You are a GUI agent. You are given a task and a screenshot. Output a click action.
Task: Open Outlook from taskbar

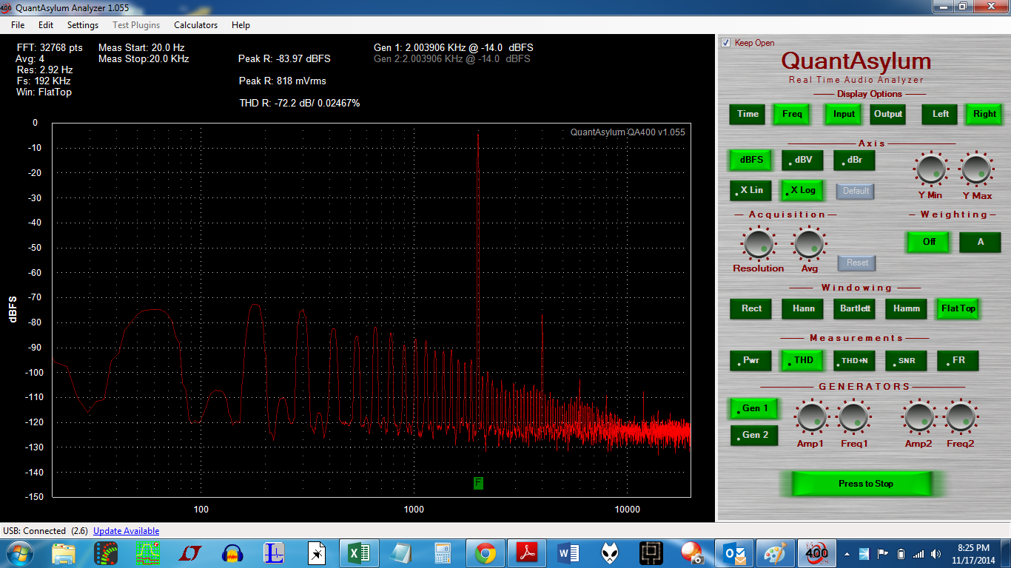733,553
